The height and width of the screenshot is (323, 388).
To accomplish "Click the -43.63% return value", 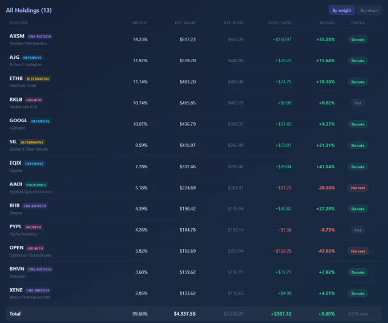I will (x=326, y=251).
